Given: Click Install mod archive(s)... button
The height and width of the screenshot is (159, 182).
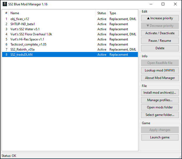Looking at the screenshot, I should [160, 93].
